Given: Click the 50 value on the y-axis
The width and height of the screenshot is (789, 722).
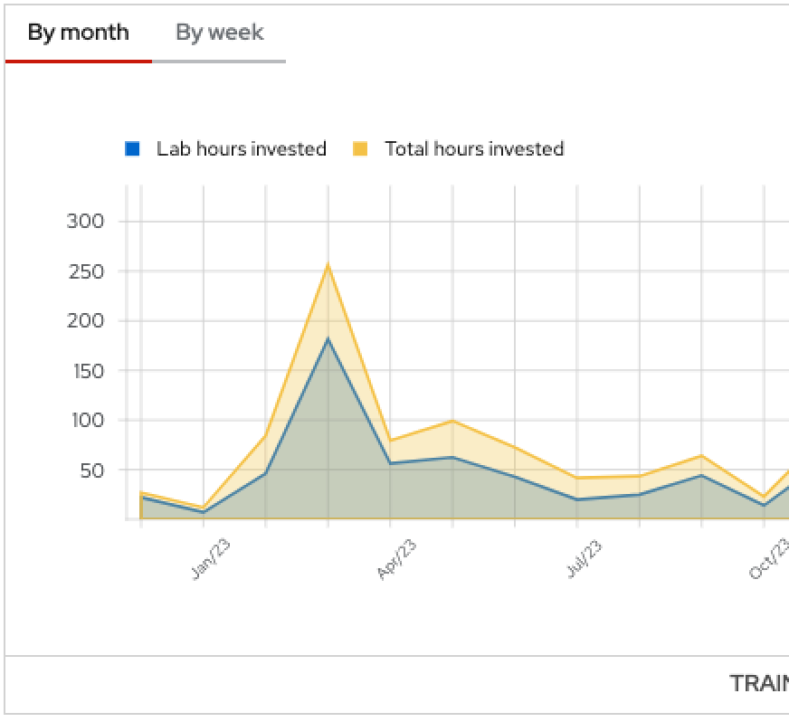Looking at the screenshot, I should click(91, 470).
